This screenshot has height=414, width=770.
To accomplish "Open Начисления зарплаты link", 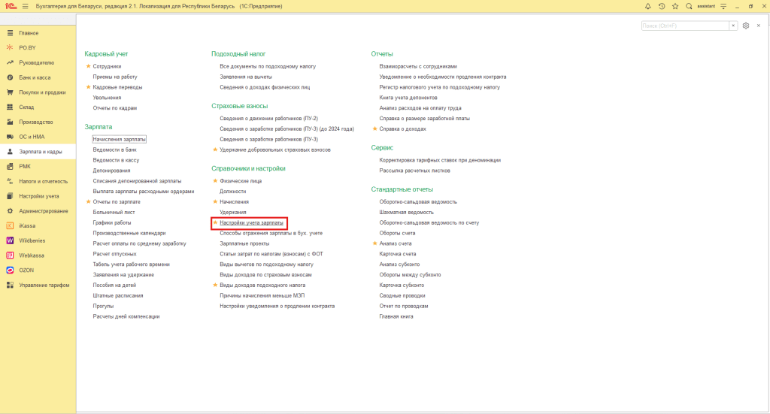I will (x=120, y=139).
